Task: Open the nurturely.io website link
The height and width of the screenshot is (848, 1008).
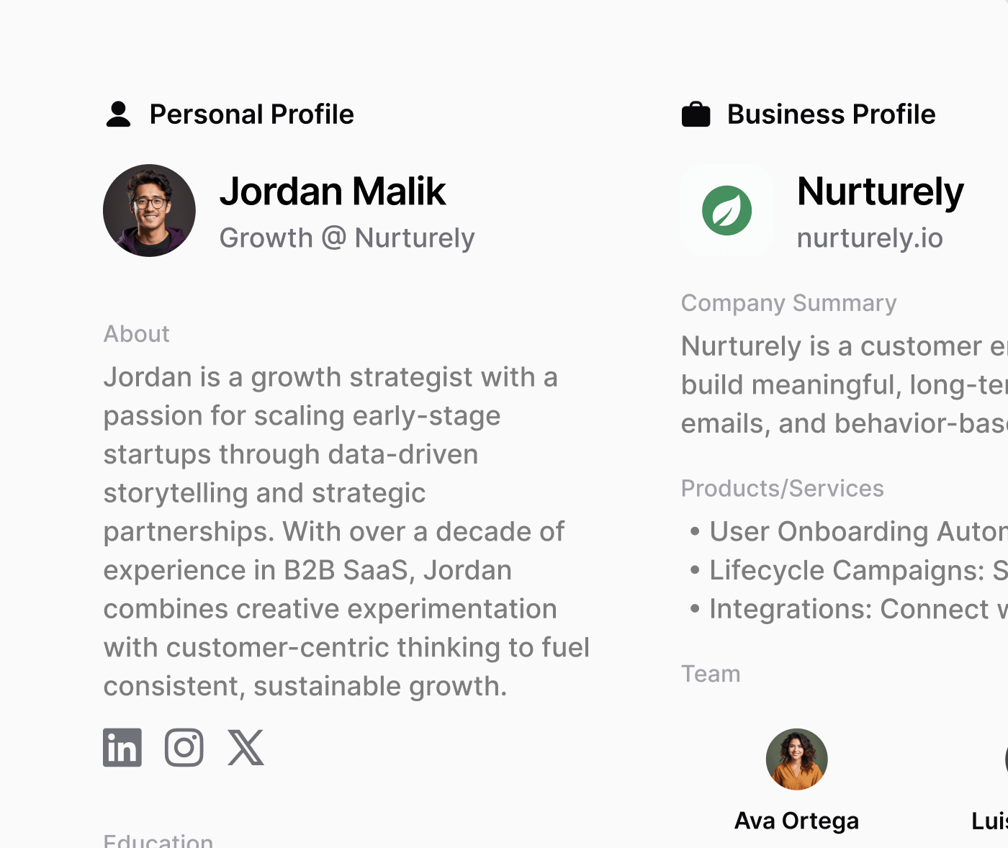Action: point(870,238)
